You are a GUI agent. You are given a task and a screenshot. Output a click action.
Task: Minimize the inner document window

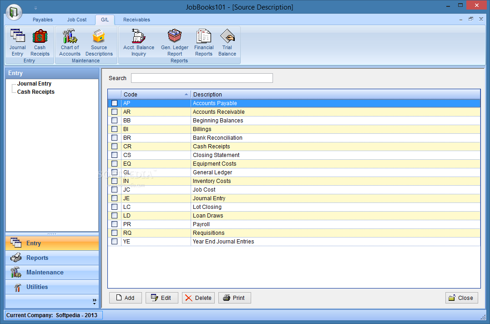460,20
